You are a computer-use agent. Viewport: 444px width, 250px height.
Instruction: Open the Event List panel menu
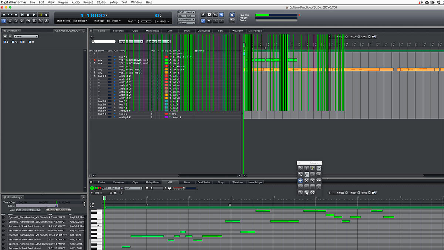click(13, 31)
